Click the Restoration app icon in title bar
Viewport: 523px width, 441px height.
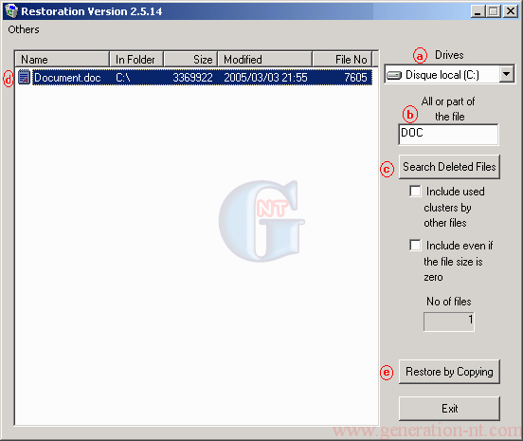[x=11, y=11]
